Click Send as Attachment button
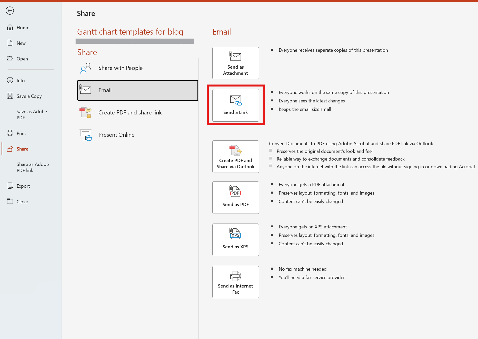 (236, 63)
